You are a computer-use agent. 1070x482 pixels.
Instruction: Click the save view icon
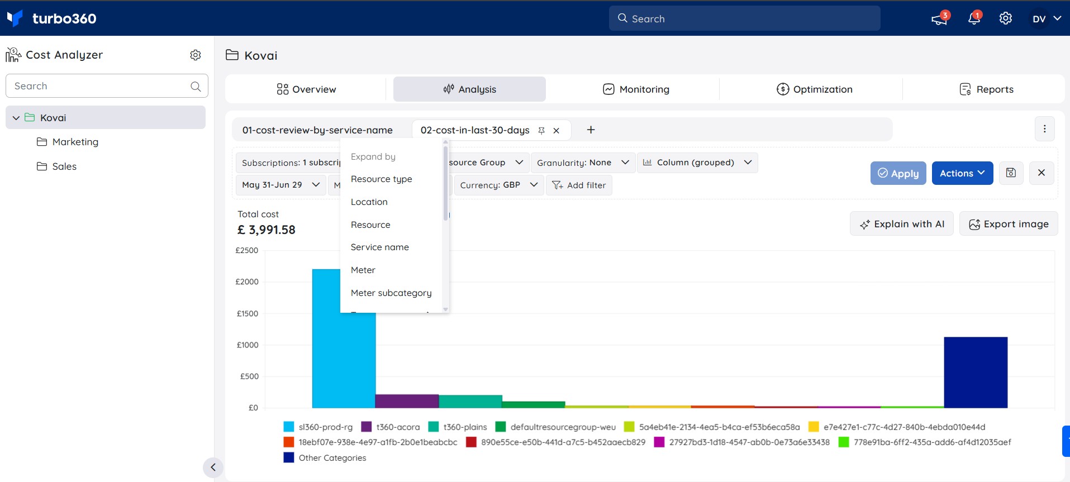[1011, 173]
